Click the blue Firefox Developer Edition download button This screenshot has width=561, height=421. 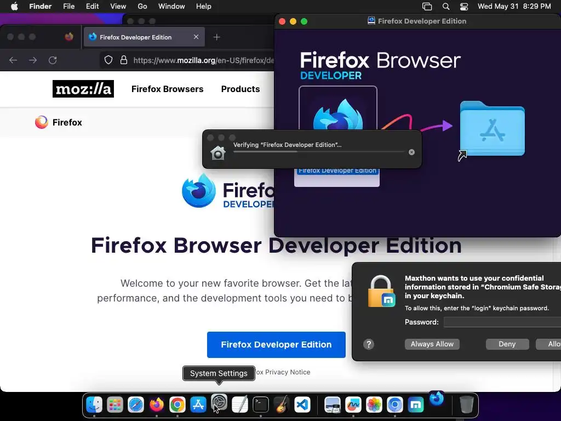tap(276, 345)
